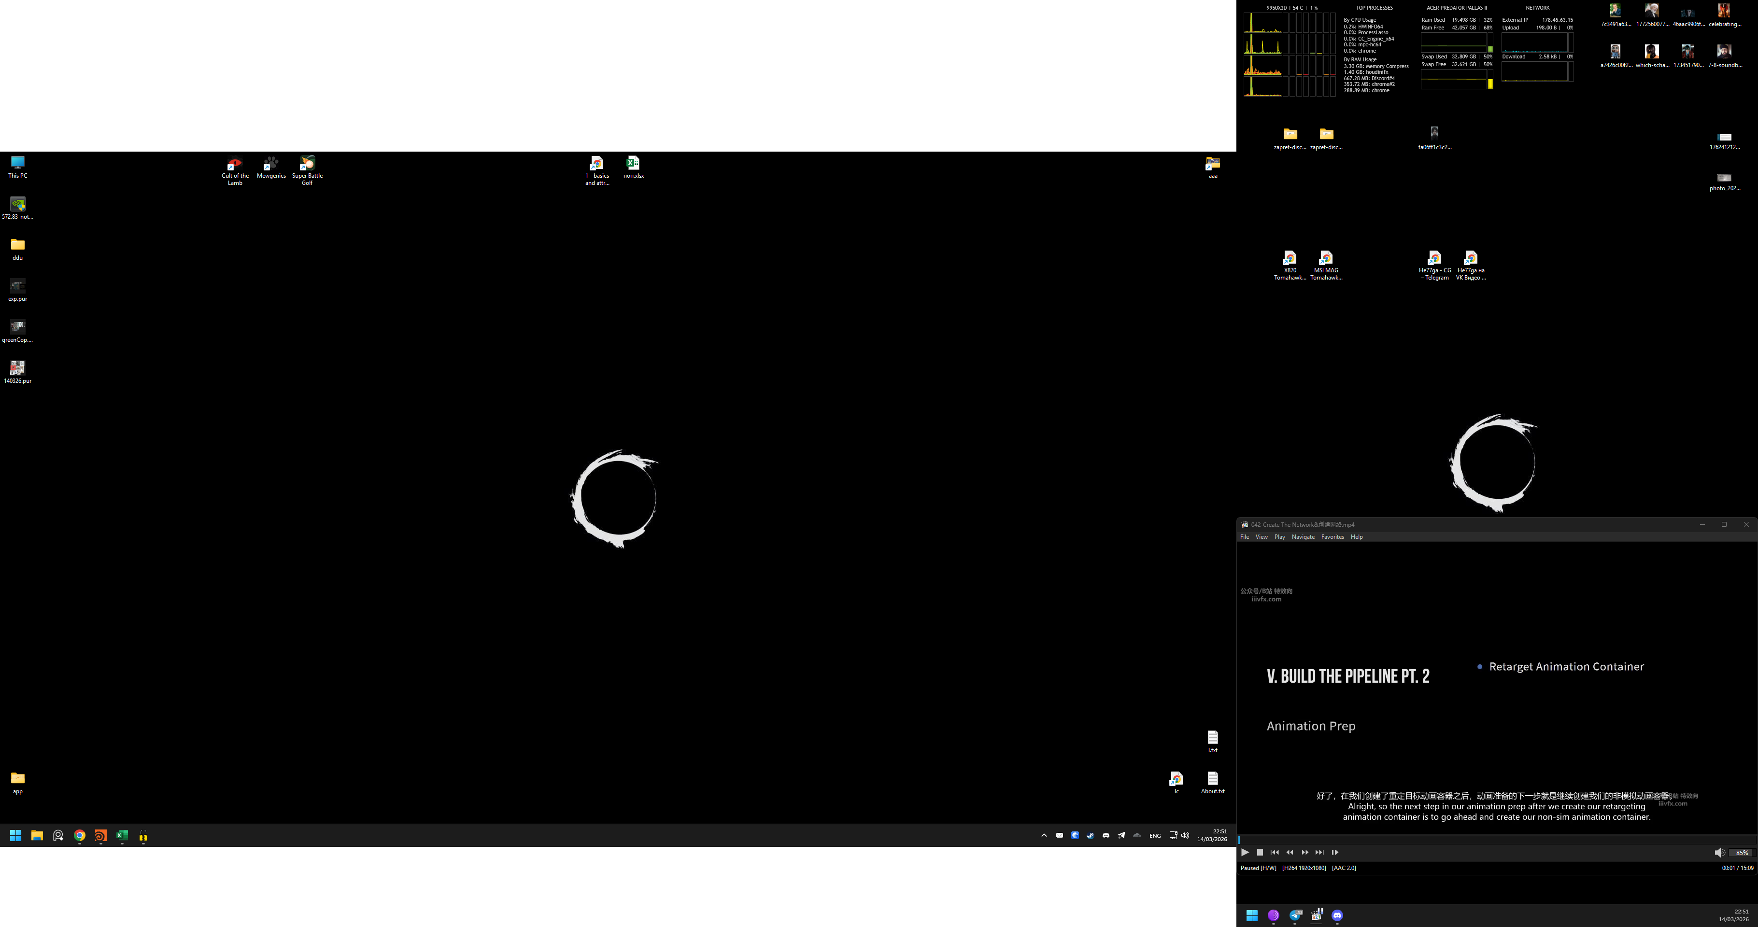Open the Favorites menu
Image resolution: width=1758 pixels, height=927 pixels.
click(x=1332, y=537)
